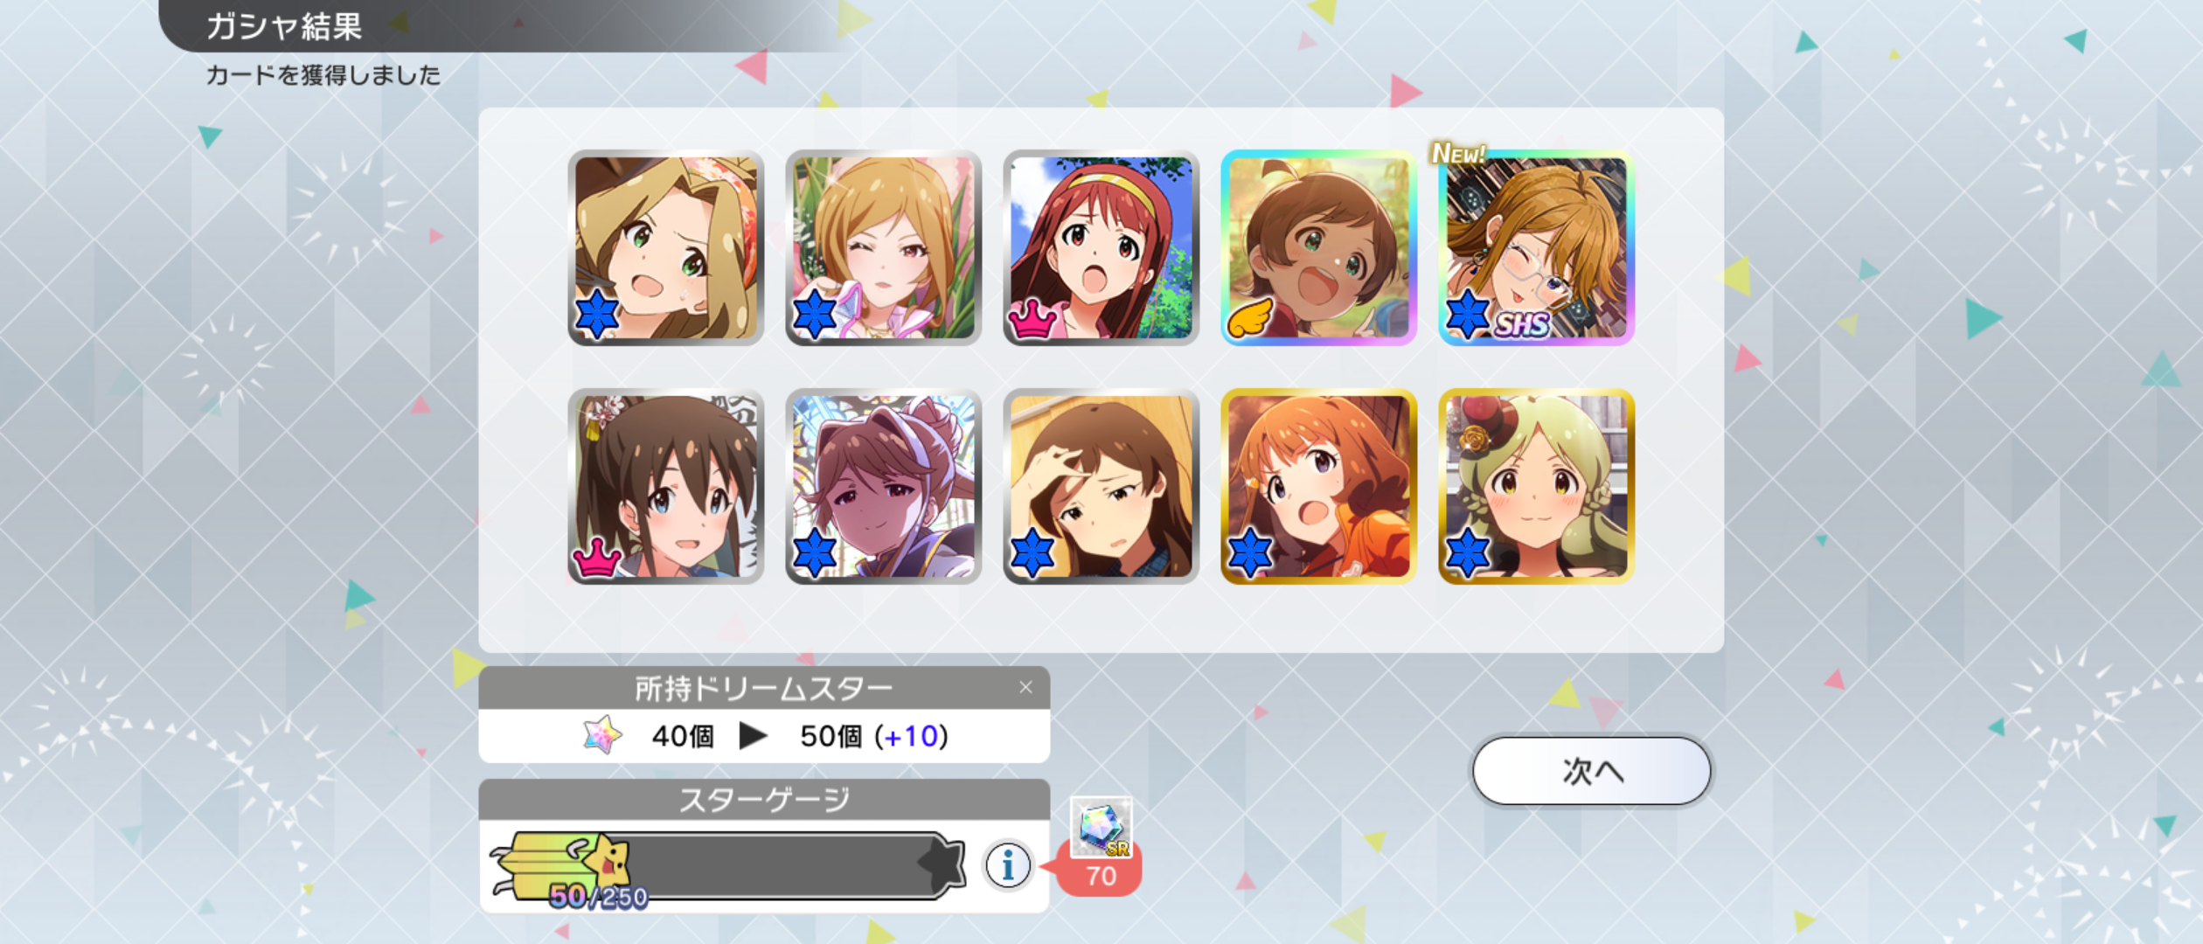Choose the orange-haired girl gold-framed card
The height and width of the screenshot is (944, 2203).
pyautogui.click(x=1318, y=486)
